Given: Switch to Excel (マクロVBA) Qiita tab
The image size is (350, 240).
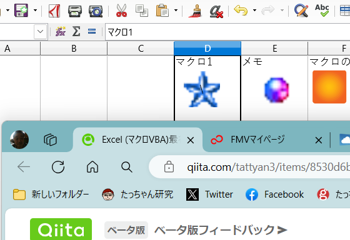Looking at the screenshot, I should click(138, 140).
